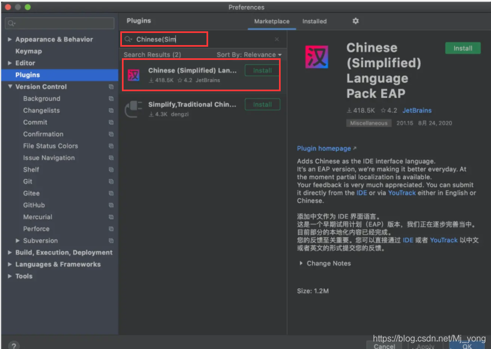Open the Changelists settings page
This screenshot has width=491, height=349.
(41, 110)
